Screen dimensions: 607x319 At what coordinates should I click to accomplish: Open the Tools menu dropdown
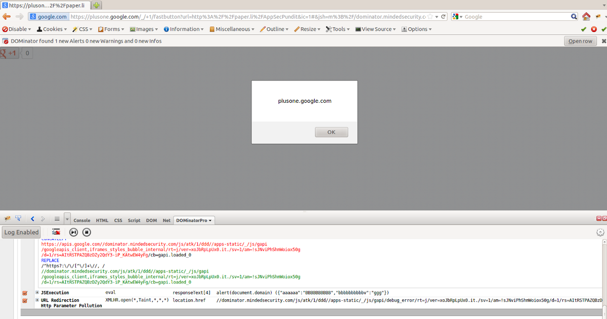339,29
